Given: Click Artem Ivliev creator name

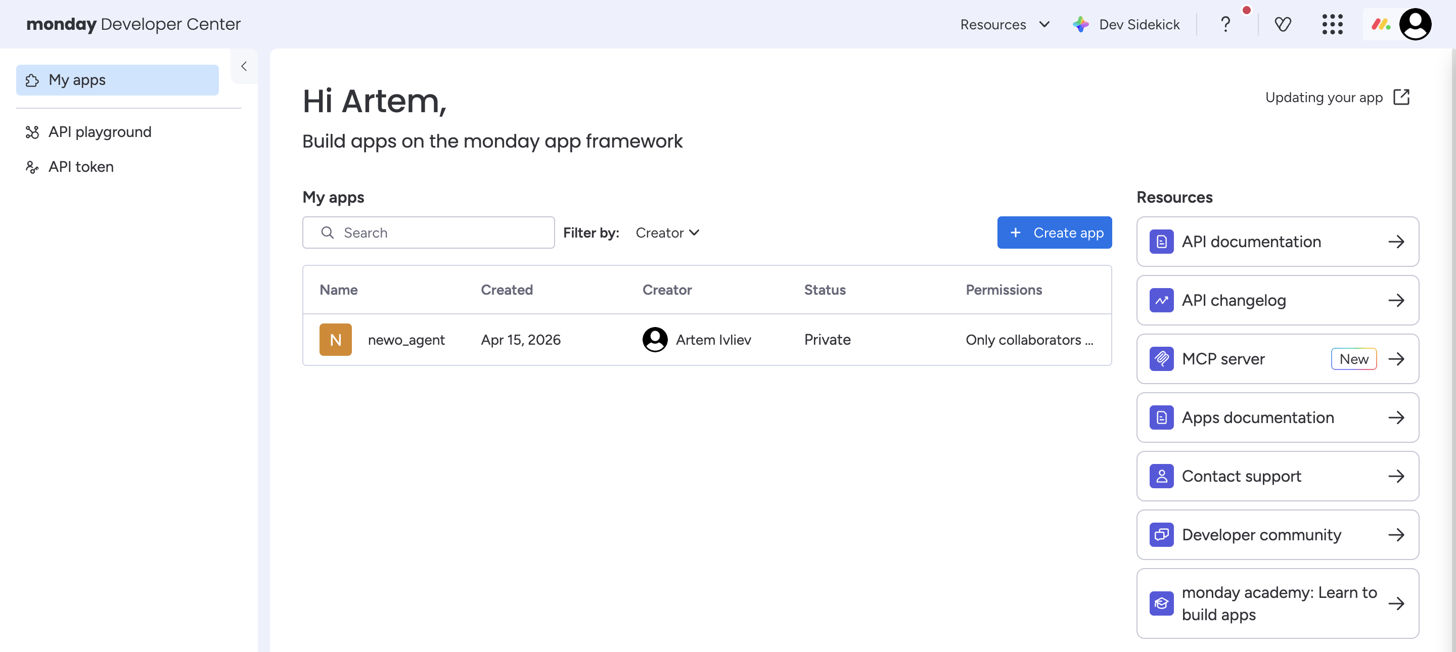Looking at the screenshot, I should coord(713,340).
